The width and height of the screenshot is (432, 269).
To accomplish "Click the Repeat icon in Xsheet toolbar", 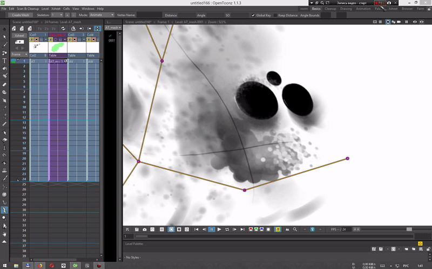I will tap(64, 28).
